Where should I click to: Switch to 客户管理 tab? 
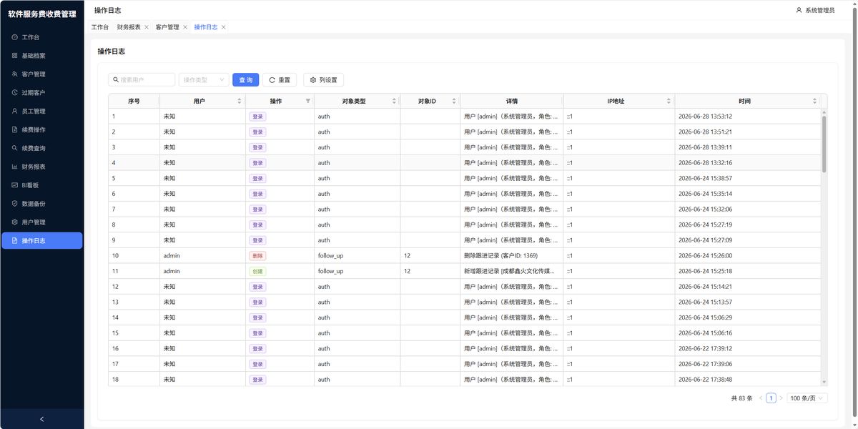pos(167,27)
